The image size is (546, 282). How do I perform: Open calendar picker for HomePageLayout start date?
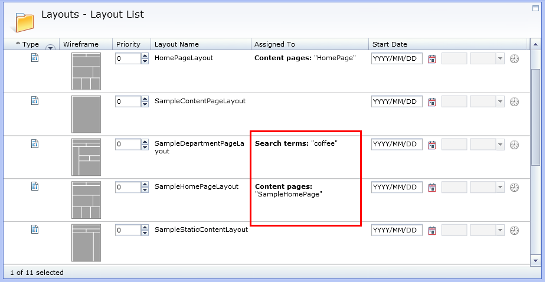coord(431,59)
